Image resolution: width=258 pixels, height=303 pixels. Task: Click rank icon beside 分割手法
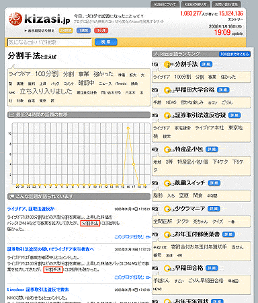167,65
